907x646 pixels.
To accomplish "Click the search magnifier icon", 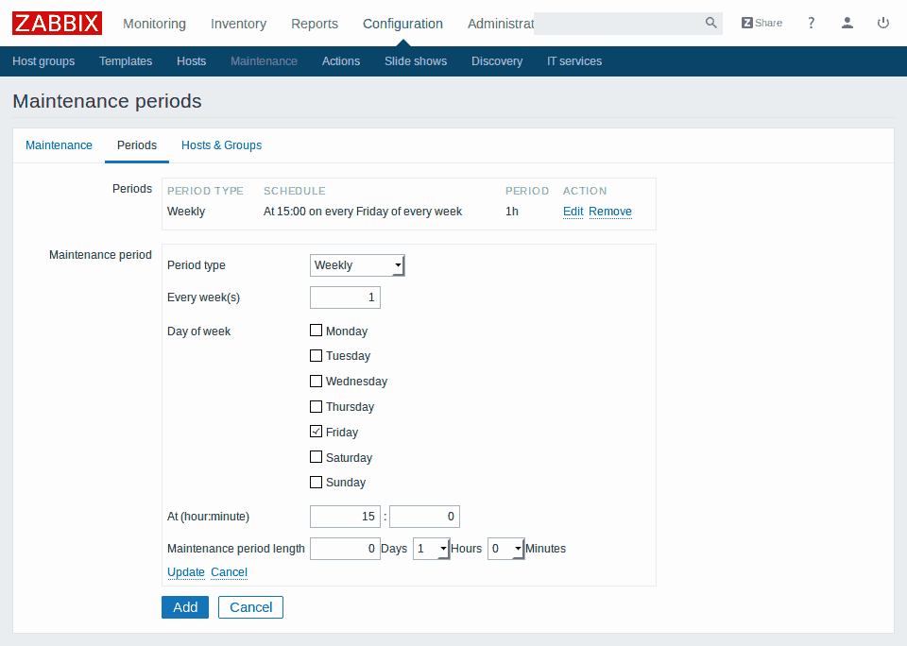I will 710,23.
